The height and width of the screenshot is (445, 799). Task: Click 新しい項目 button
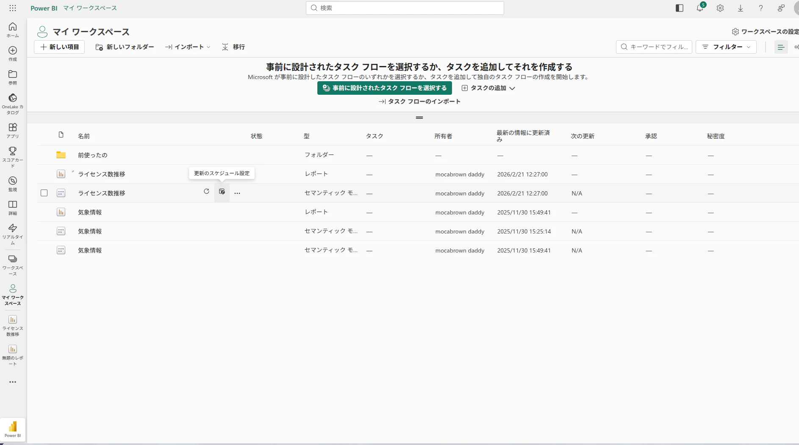[59, 47]
